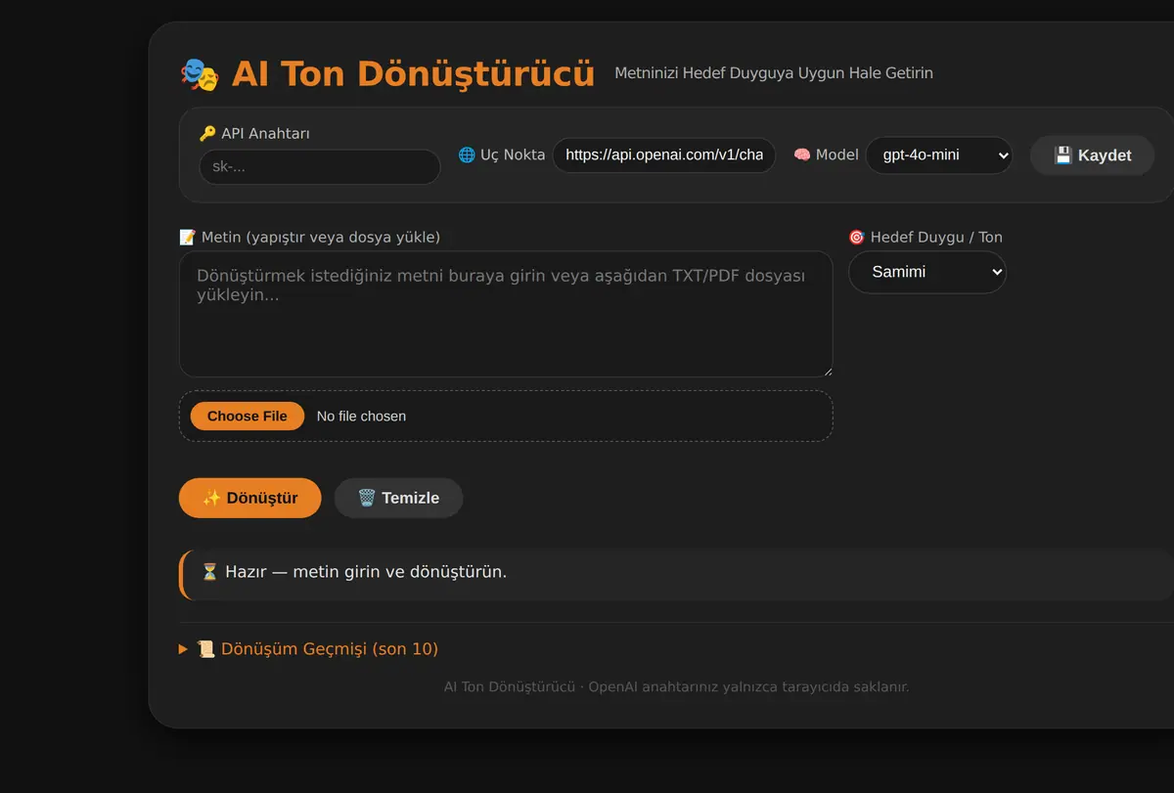Click the Uç Nokta URL field
Screen dimensions: 1174x793
point(664,154)
